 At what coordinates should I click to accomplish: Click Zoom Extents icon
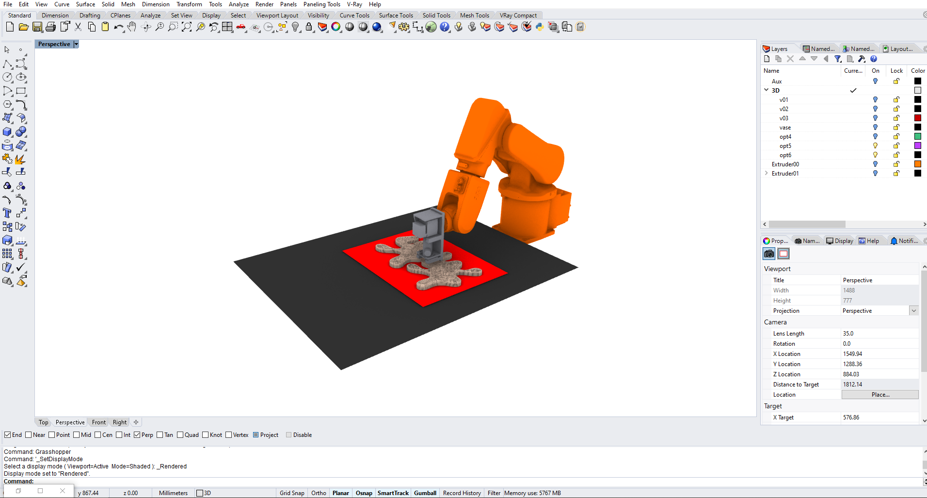coord(187,27)
